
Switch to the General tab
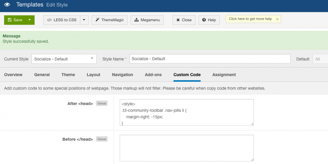tap(42, 75)
